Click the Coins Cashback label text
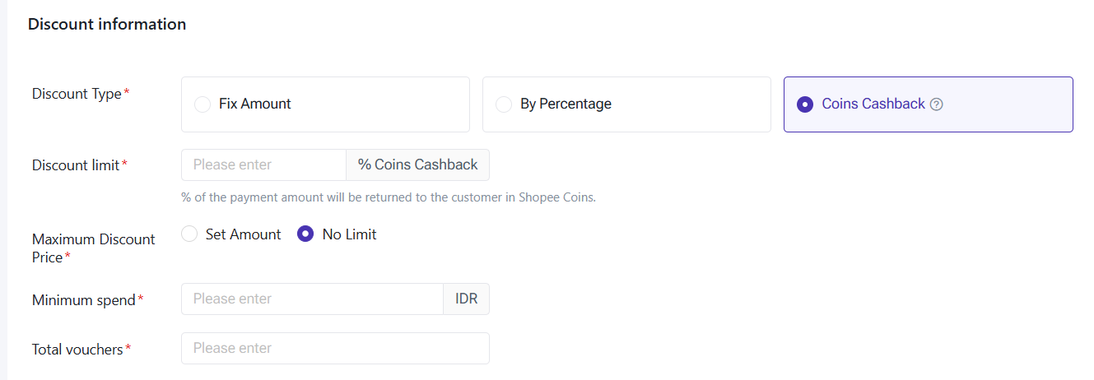The height and width of the screenshot is (380, 1094). click(873, 104)
